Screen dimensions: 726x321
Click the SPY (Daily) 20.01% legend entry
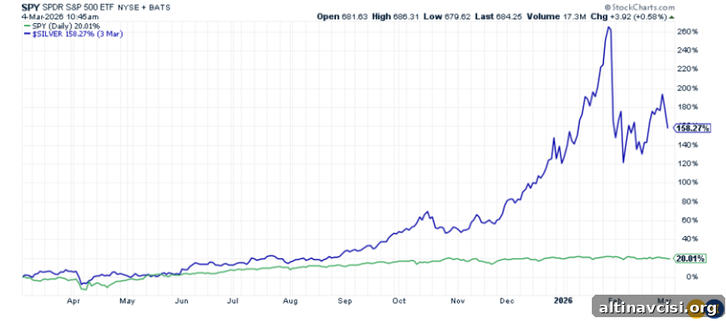65,26
